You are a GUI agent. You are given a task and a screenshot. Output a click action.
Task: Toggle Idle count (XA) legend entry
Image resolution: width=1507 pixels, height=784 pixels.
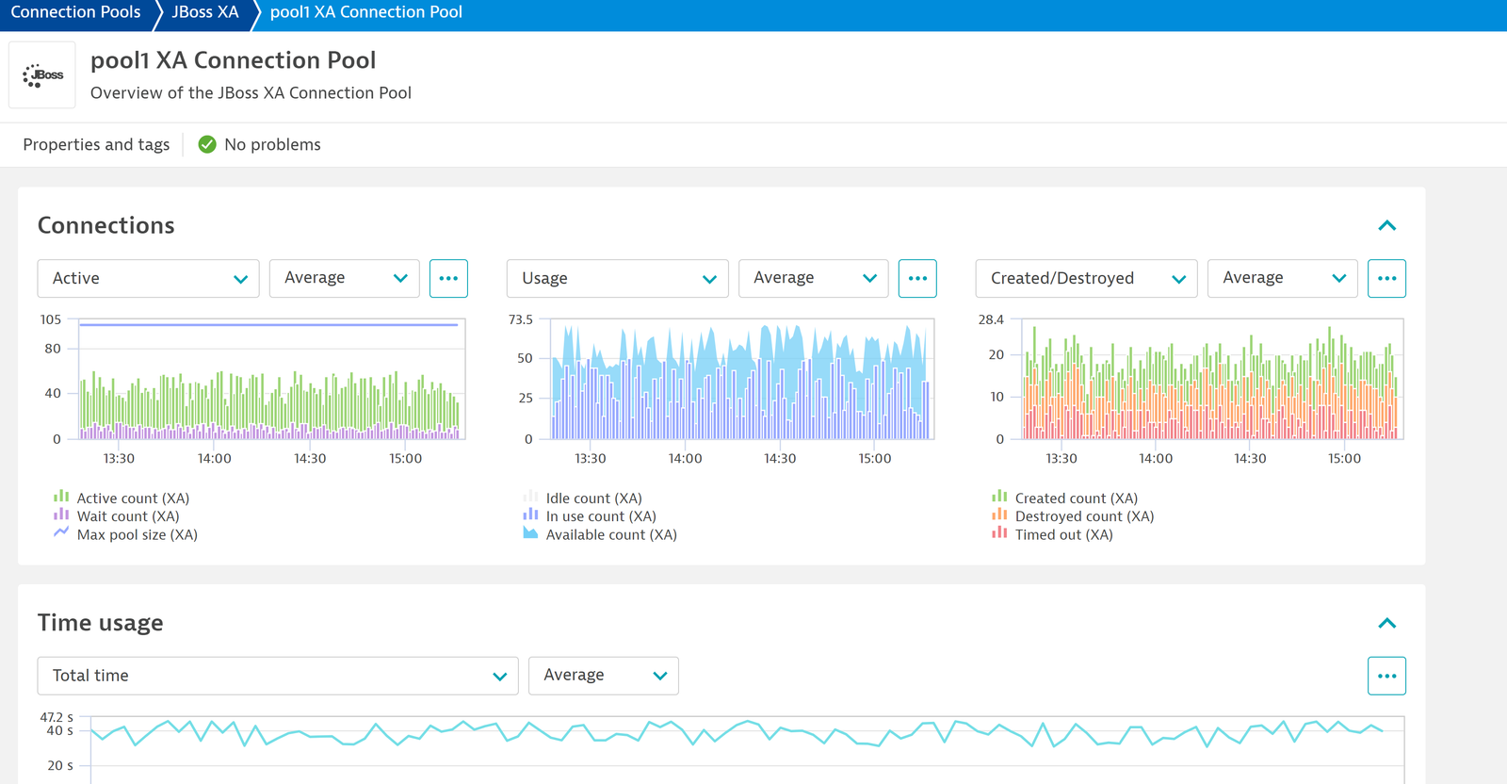pos(583,498)
